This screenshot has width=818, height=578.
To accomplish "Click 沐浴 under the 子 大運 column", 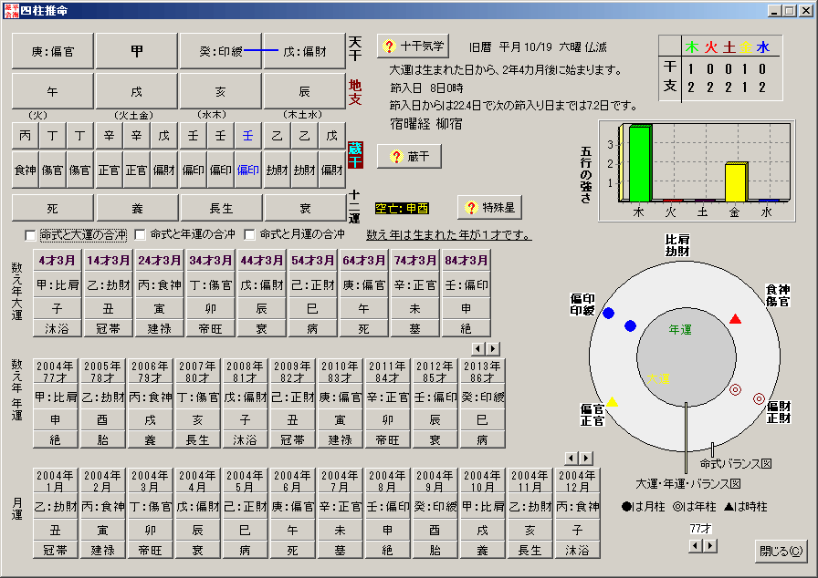I will click(57, 328).
